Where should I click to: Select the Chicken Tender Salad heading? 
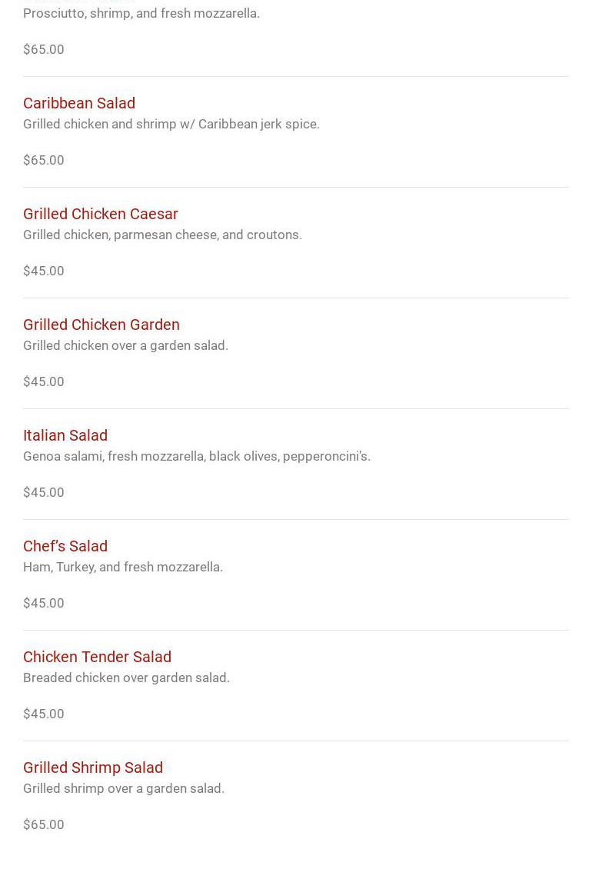(x=97, y=657)
